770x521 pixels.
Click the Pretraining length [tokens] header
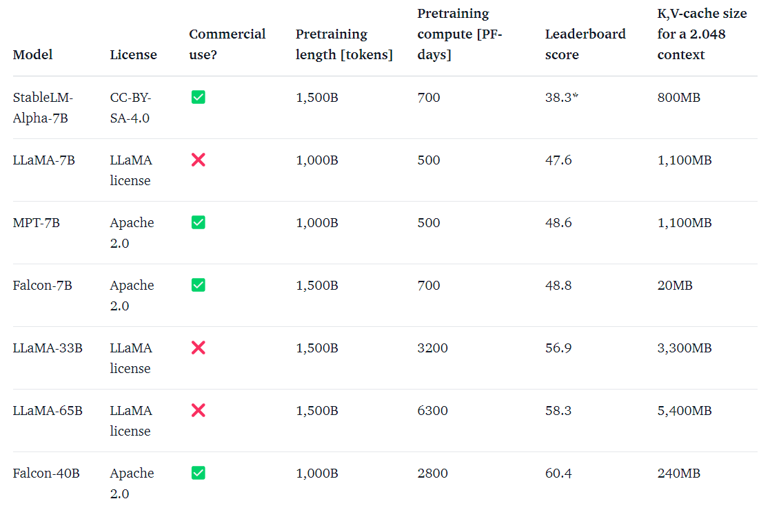pos(344,44)
